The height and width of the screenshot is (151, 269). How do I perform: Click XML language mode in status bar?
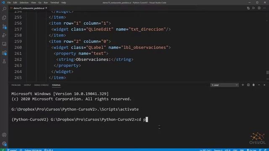242,150
